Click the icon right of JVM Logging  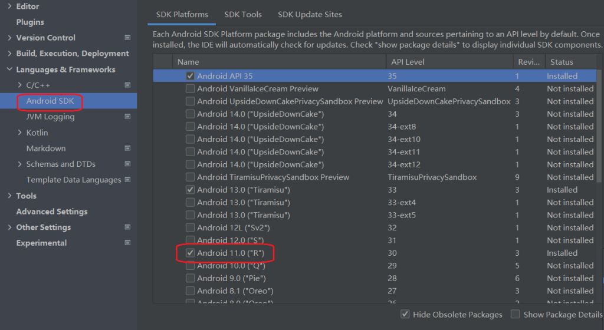127,117
